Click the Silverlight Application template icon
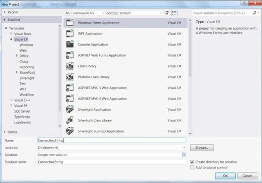 click(x=70, y=109)
